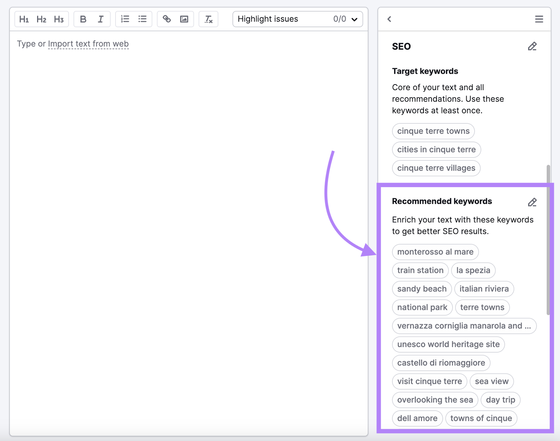This screenshot has height=441, width=560.
Task: Insert an image
Action: pos(184,19)
